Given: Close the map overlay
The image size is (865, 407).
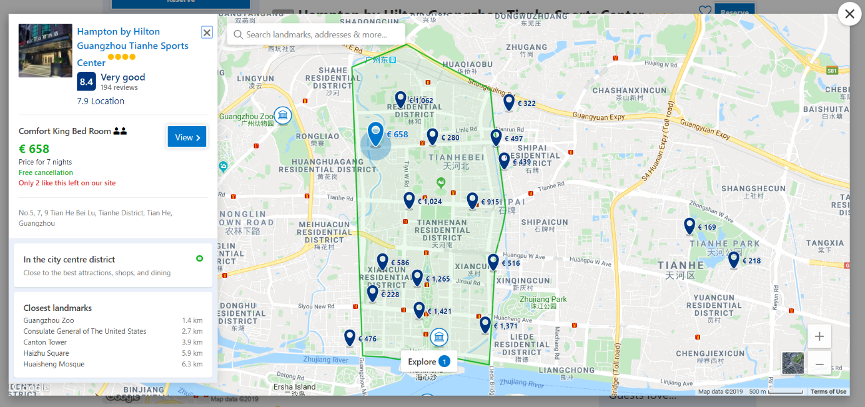Looking at the screenshot, I should (x=849, y=14).
